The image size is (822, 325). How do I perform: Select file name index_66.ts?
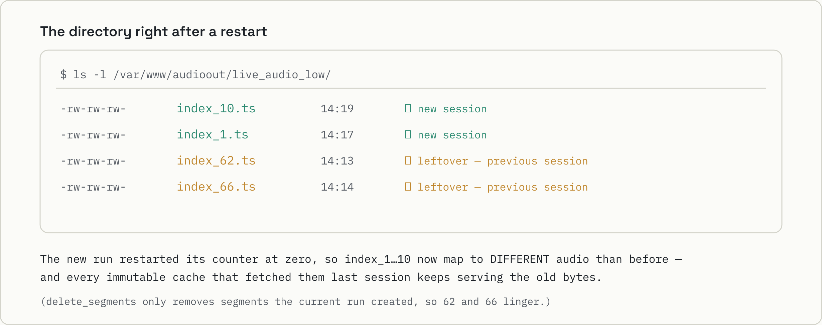pyautogui.click(x=216, y=187)
